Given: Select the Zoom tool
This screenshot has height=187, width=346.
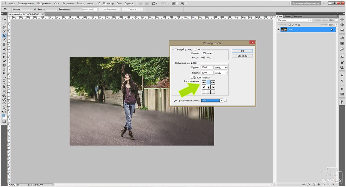Looking at the screenshot, I should pyautogui.click(x=4, y=108).
